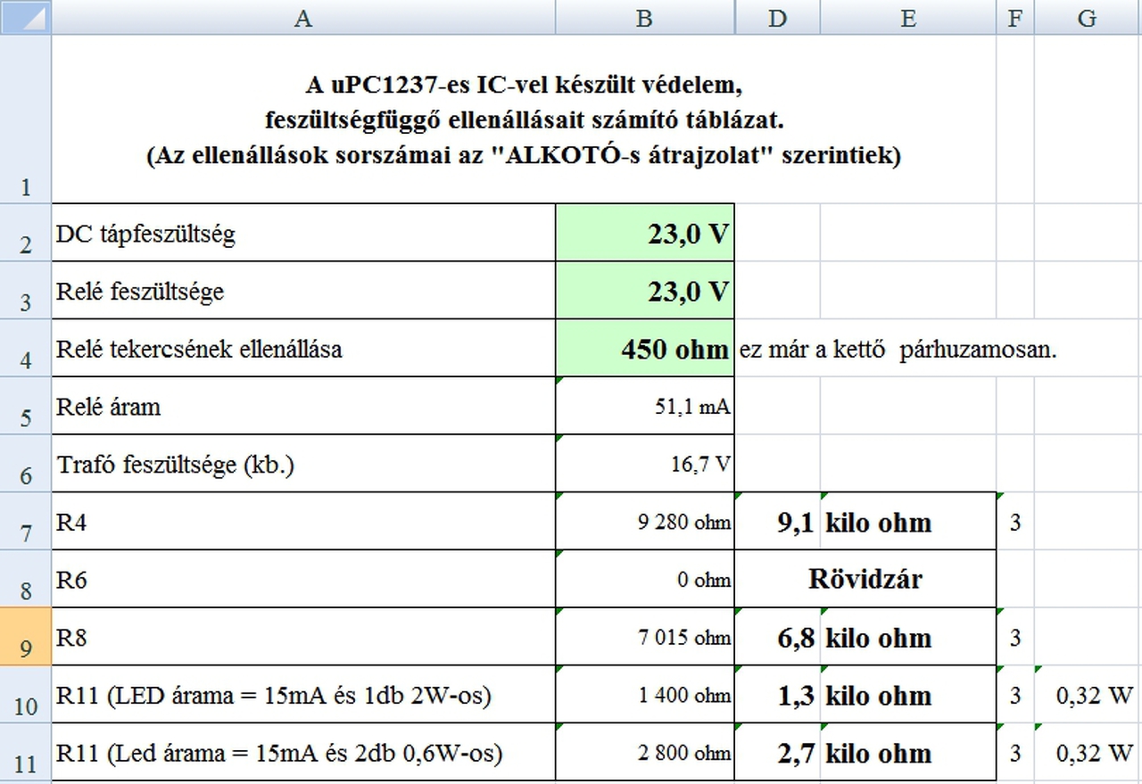1142x784 pixels.
Task: Select the R8 label cell
Action: click(x=303, y=637)
